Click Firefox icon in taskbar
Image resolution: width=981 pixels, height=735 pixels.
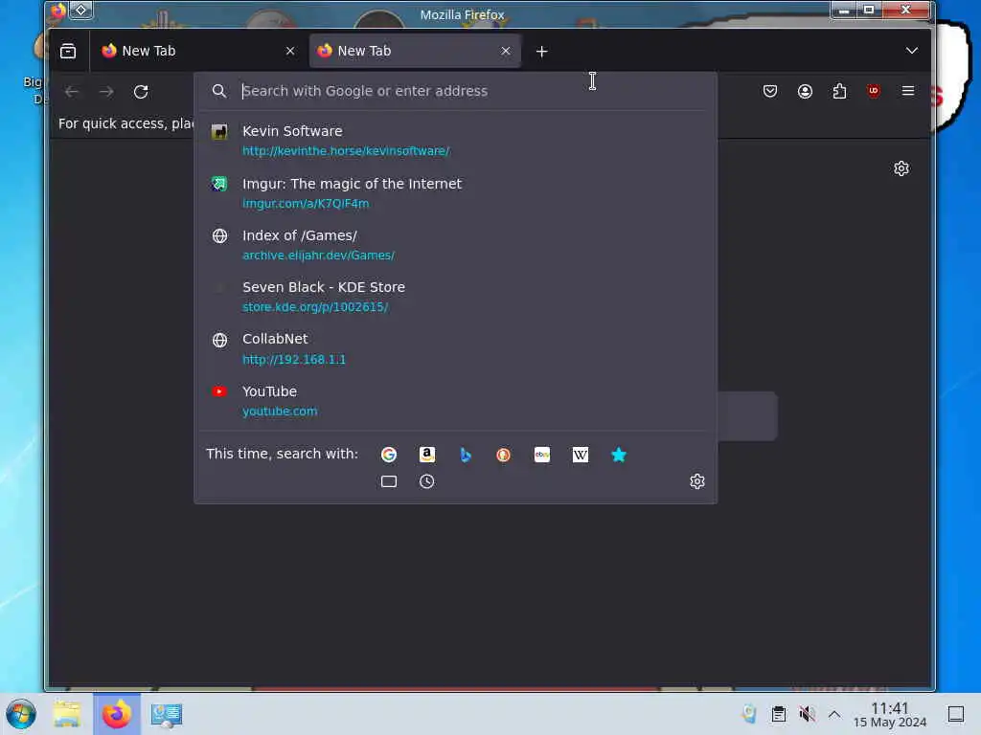point(117,714)
